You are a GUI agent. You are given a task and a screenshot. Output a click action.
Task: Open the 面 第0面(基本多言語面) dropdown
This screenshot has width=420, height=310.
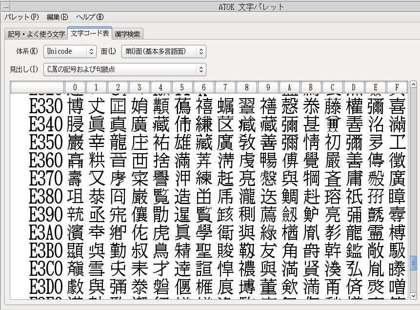(163, 51)
